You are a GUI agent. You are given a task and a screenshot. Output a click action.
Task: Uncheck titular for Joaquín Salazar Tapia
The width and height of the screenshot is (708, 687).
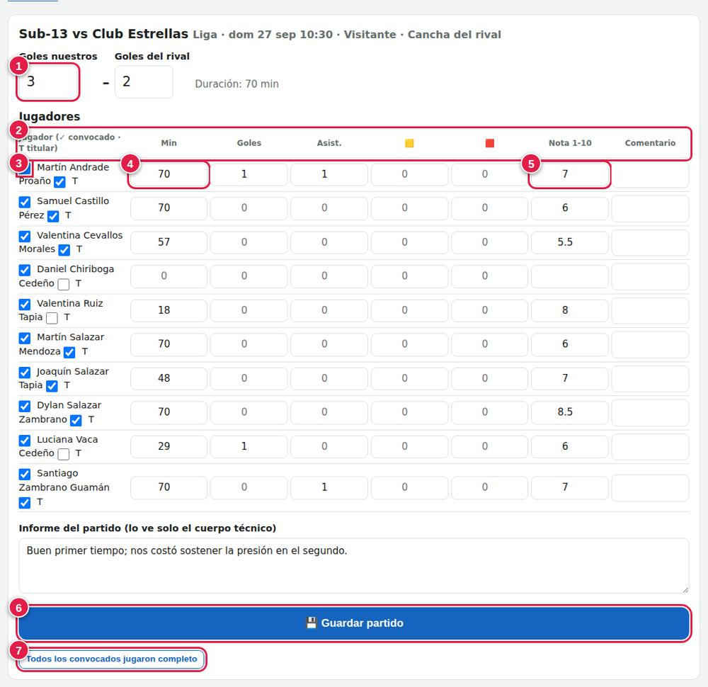point(52,386)
